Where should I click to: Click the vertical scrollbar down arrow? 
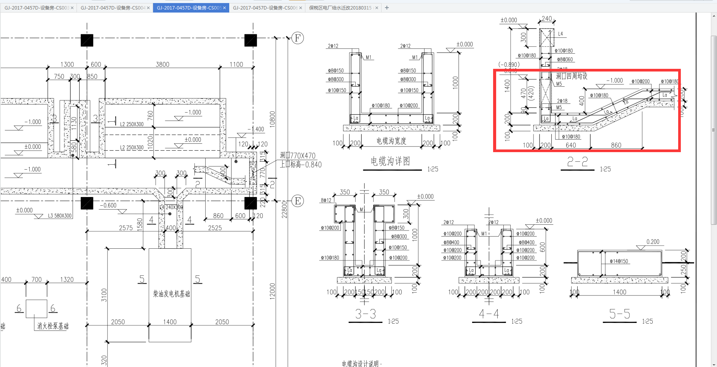[714, 364]
